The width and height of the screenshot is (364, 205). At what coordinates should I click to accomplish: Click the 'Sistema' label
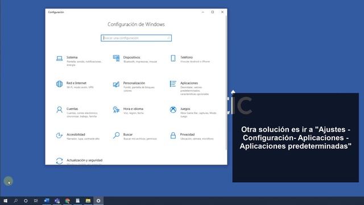click(x=72, y=58)
